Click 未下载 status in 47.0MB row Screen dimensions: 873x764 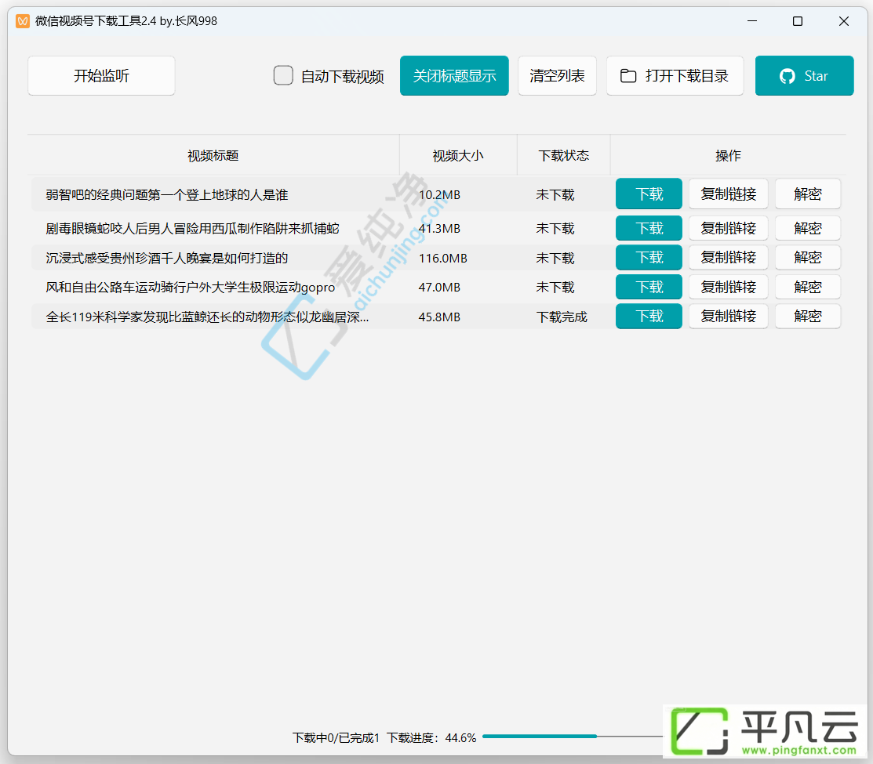[555, 288]
